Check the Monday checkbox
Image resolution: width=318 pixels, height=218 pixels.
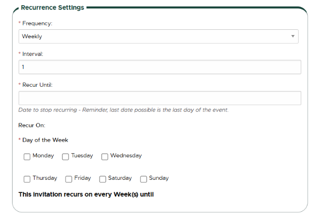[27, 156]
